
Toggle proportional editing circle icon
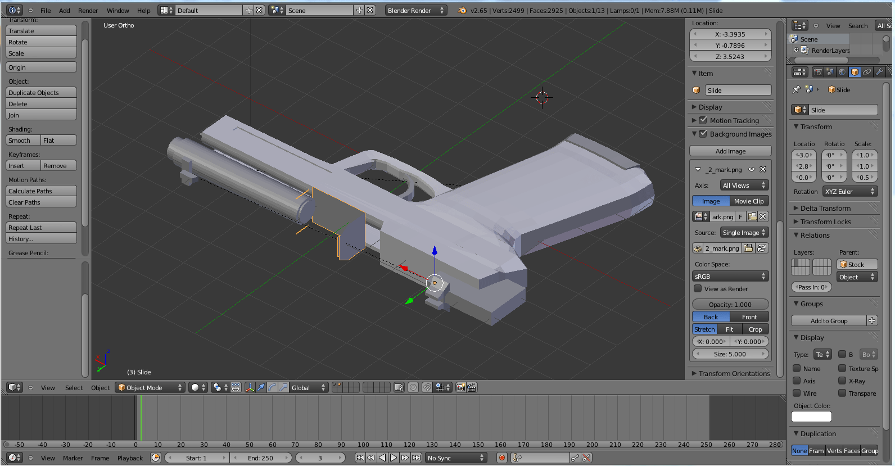pyautogui.click(x=413, y=387)
